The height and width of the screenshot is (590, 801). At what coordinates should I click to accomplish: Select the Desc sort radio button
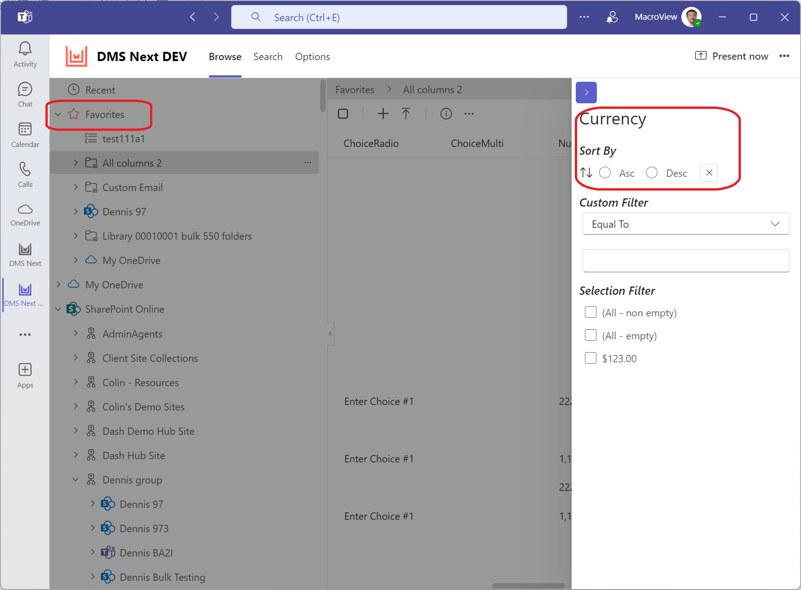click(651, 173)
